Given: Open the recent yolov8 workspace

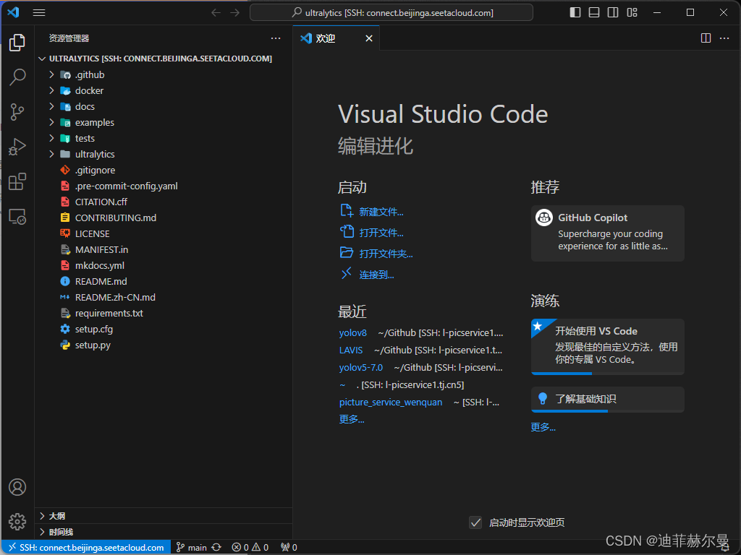Looking at the screenshot, I should click(353, 332).
